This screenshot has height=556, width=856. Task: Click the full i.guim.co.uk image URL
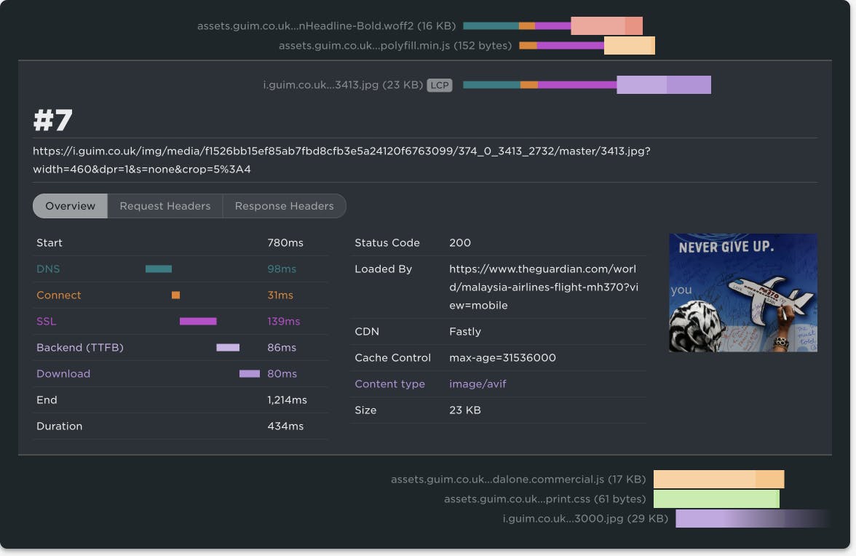pyautogui.click(x=341, y=160)
